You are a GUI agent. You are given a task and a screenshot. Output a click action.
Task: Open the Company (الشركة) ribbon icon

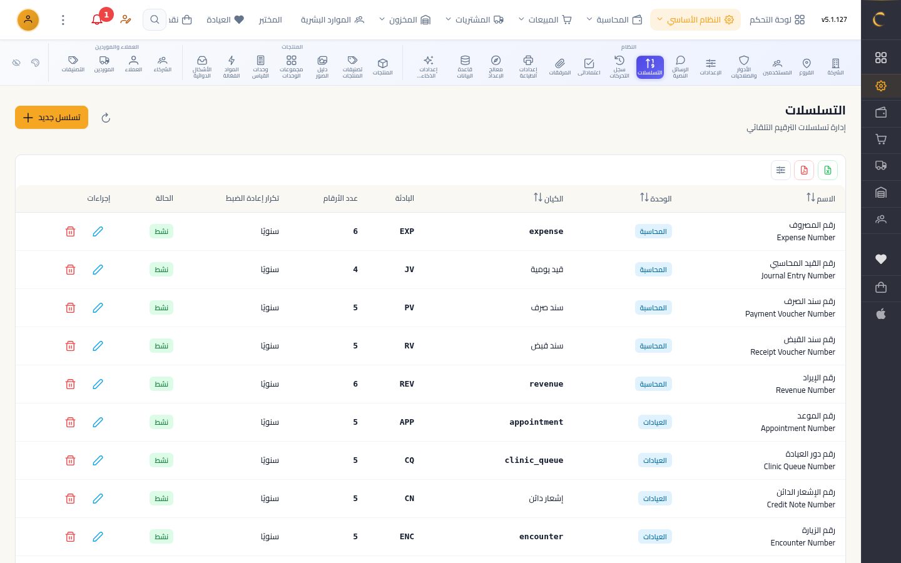[x=835, y=66]
